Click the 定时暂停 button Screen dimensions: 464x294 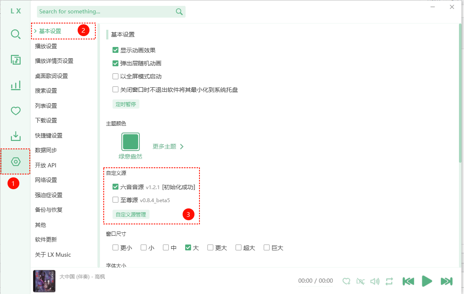click(126, 104)
